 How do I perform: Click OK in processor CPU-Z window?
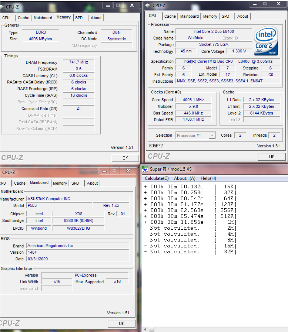pos(272,157)
